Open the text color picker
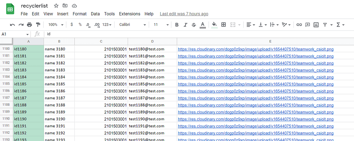Screen dimensions: 354x141 click(203, 25)
